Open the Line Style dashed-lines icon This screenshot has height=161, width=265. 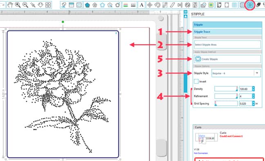point(133,5)
